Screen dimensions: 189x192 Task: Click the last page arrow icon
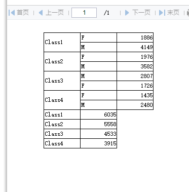click(x=162, y=13)
